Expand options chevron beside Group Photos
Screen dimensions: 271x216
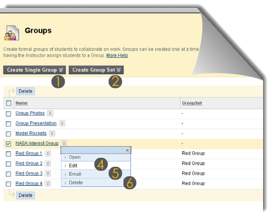50,113
